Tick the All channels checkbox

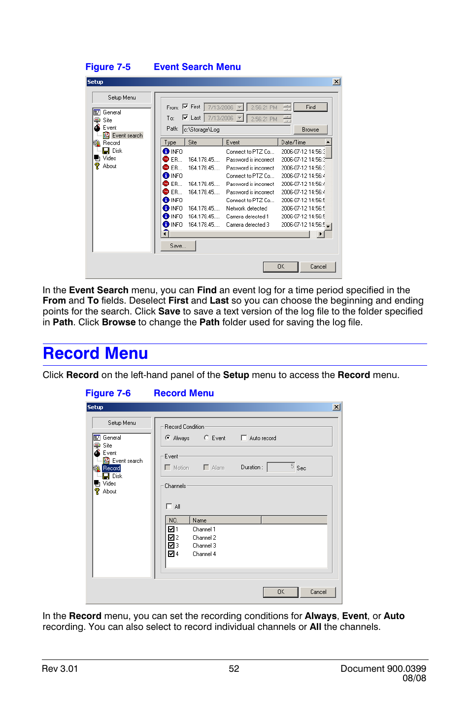[169, 506]
